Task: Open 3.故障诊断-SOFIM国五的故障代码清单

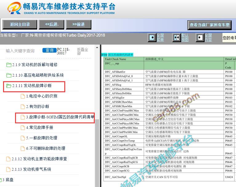Action: [x=60, y=117]
